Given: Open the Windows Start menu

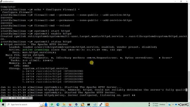Looking at the screenshot, I should (3, 104).
